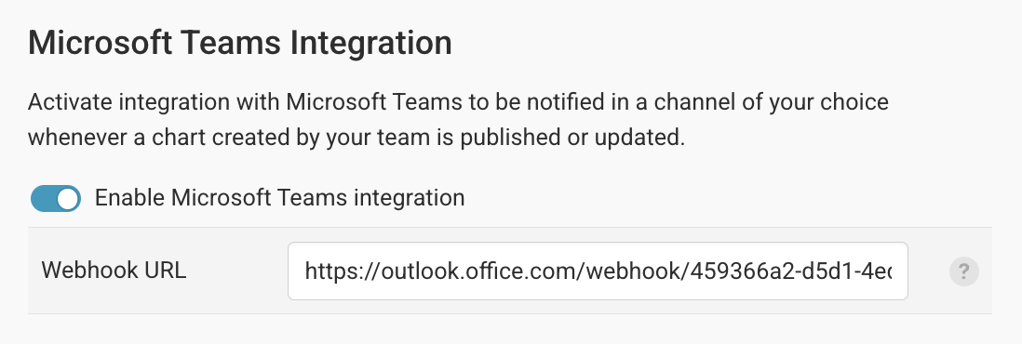This screenshot has height=344, width=1022.
Task: Click the word "Microsoft" in the heading
Action: (x=99, y=43)
